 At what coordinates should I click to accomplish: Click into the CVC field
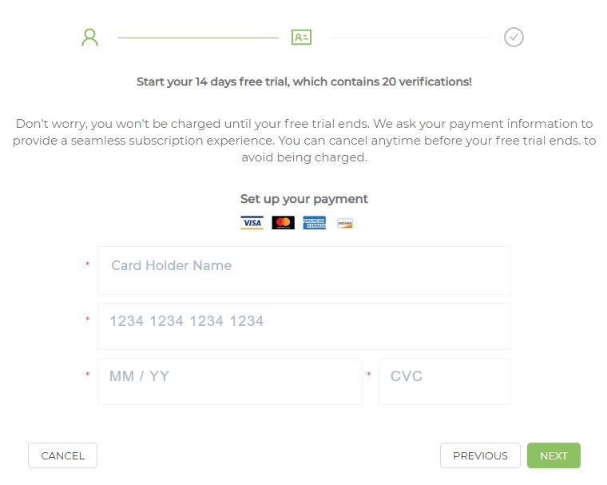(x=444, y=381)
